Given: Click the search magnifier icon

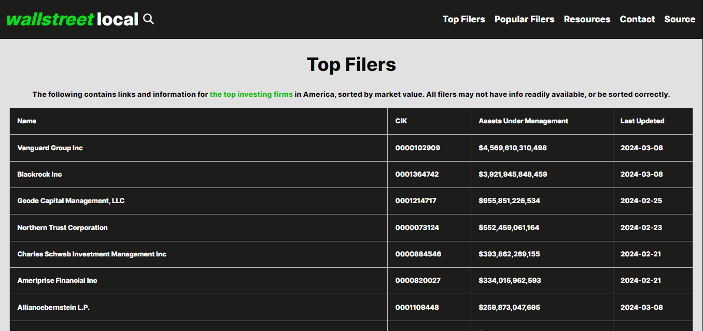Looking at the screenshot, I should click(149, 19).
